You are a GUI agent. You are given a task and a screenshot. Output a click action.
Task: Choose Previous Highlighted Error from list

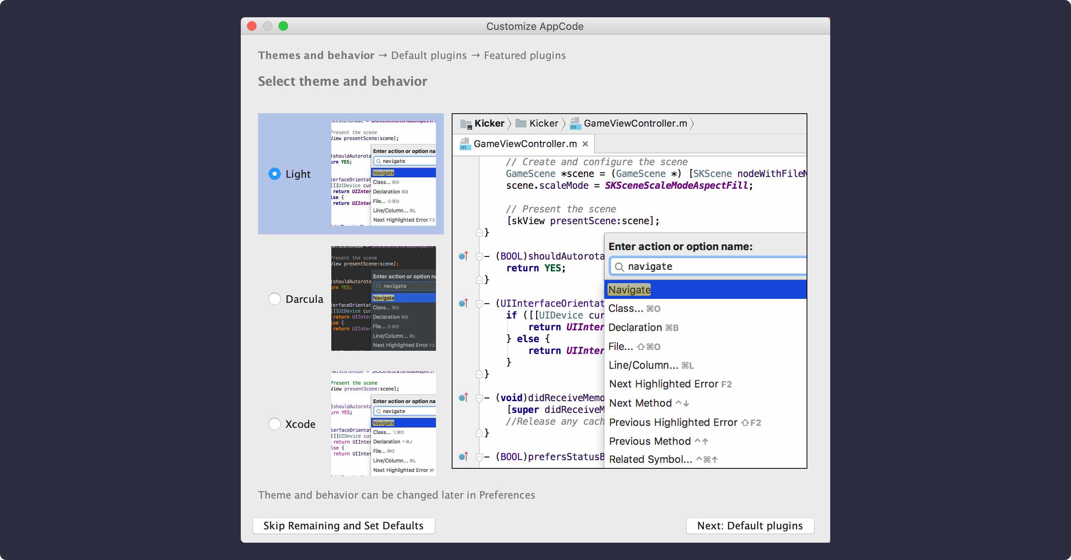pyautogui.click(x=705, y=422)
